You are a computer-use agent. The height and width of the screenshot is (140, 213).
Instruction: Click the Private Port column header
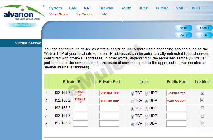(110, 81)
